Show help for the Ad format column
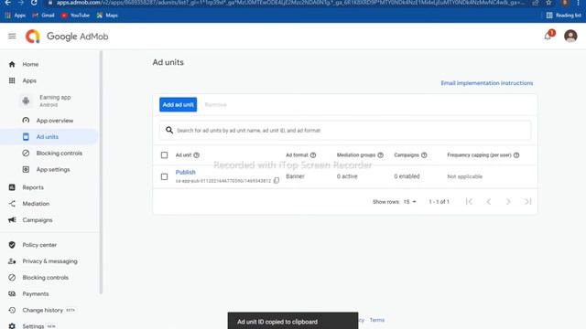The image size is (586, 329). click(313, 155)
